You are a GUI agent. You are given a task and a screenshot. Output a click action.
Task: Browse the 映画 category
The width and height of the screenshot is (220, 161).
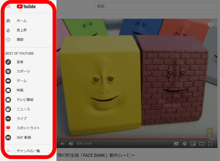(20, 90)
